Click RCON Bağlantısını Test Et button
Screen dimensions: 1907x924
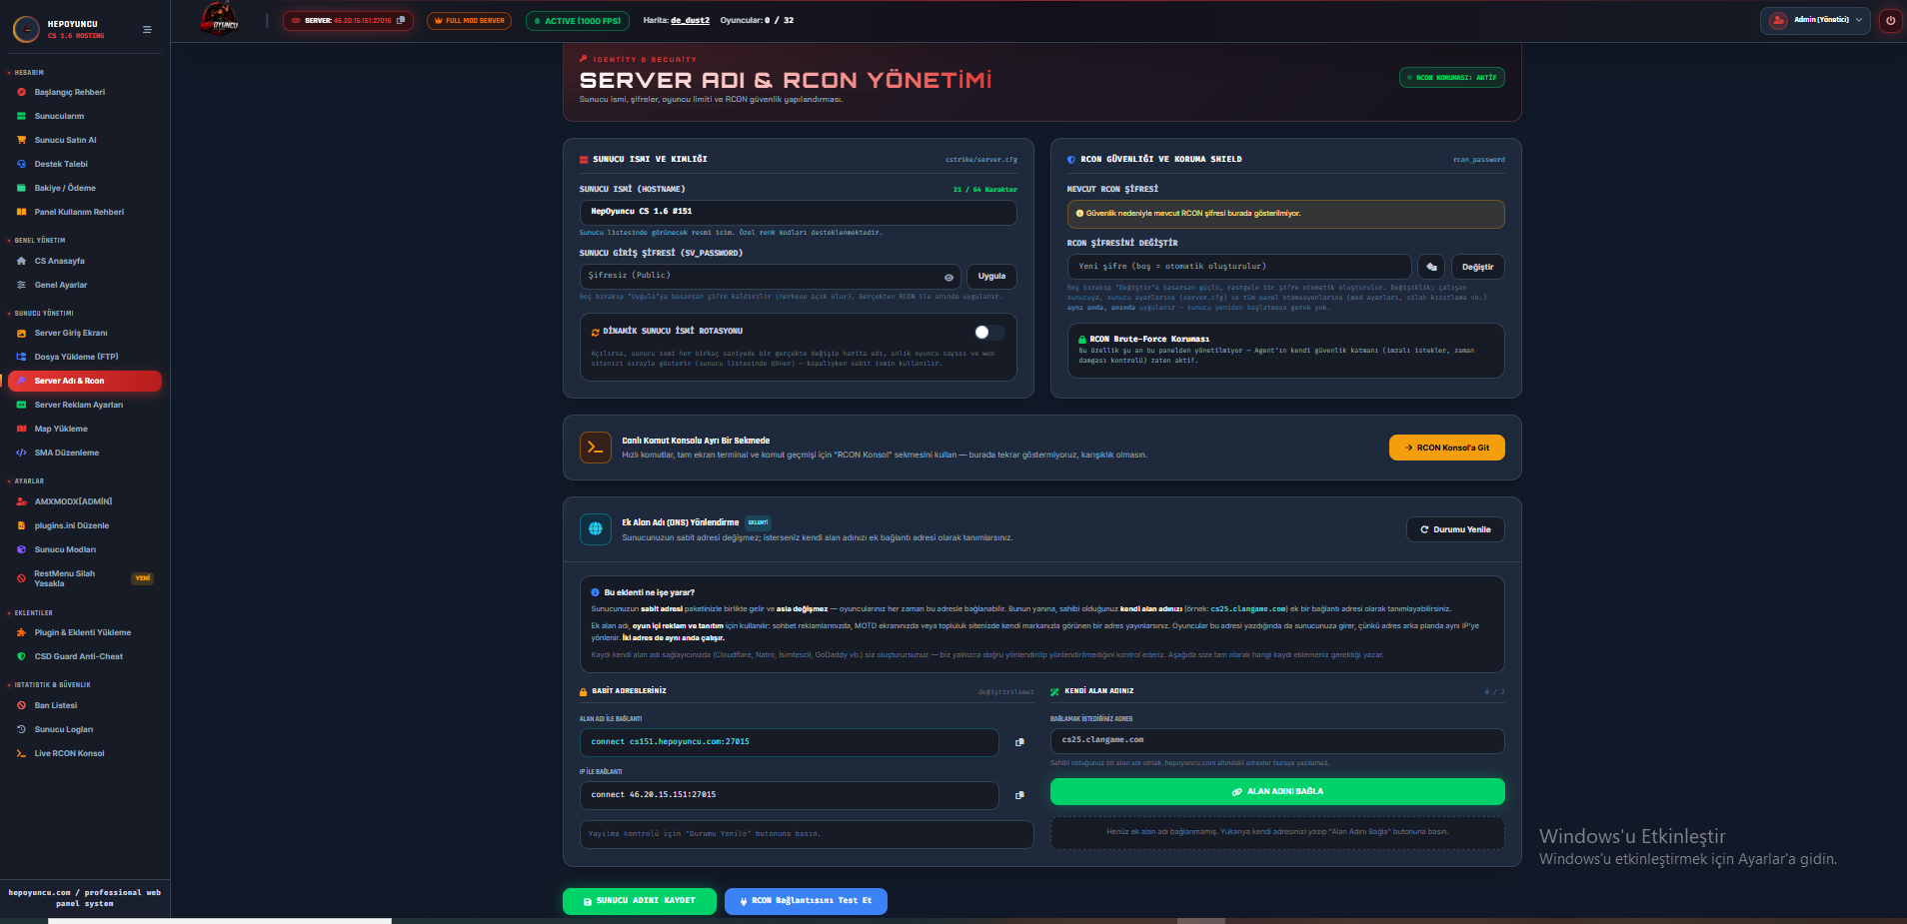tap(806, 901)
